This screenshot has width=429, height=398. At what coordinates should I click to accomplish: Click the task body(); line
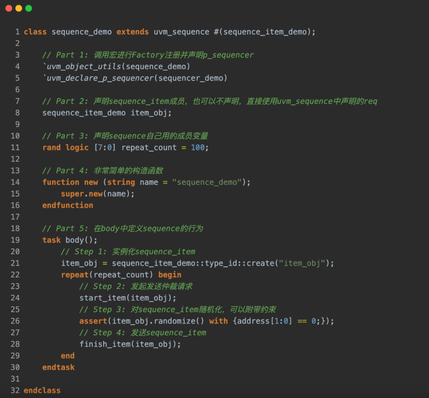click(x=70, y=240)
